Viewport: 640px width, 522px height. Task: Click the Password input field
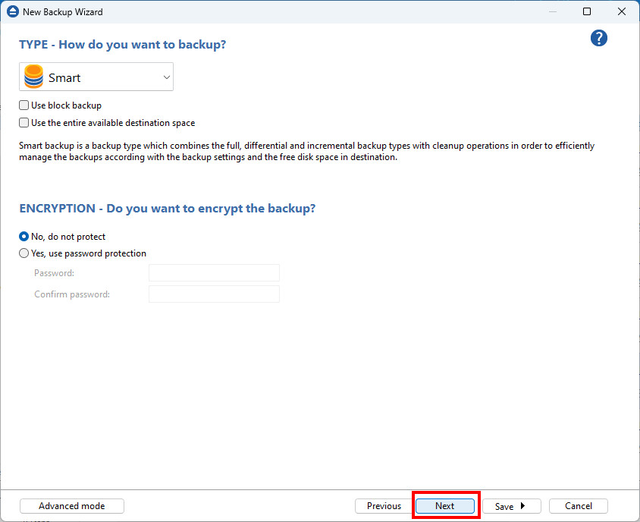(214, 273)
